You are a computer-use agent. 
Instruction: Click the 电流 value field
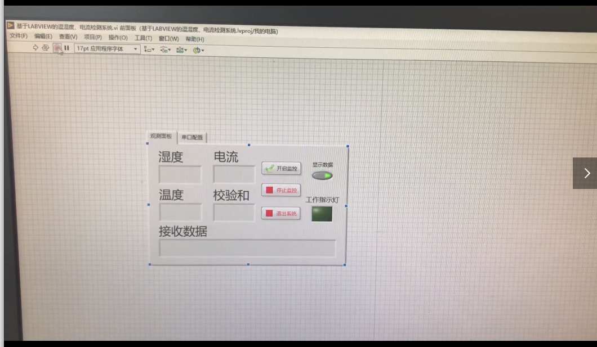234,174
